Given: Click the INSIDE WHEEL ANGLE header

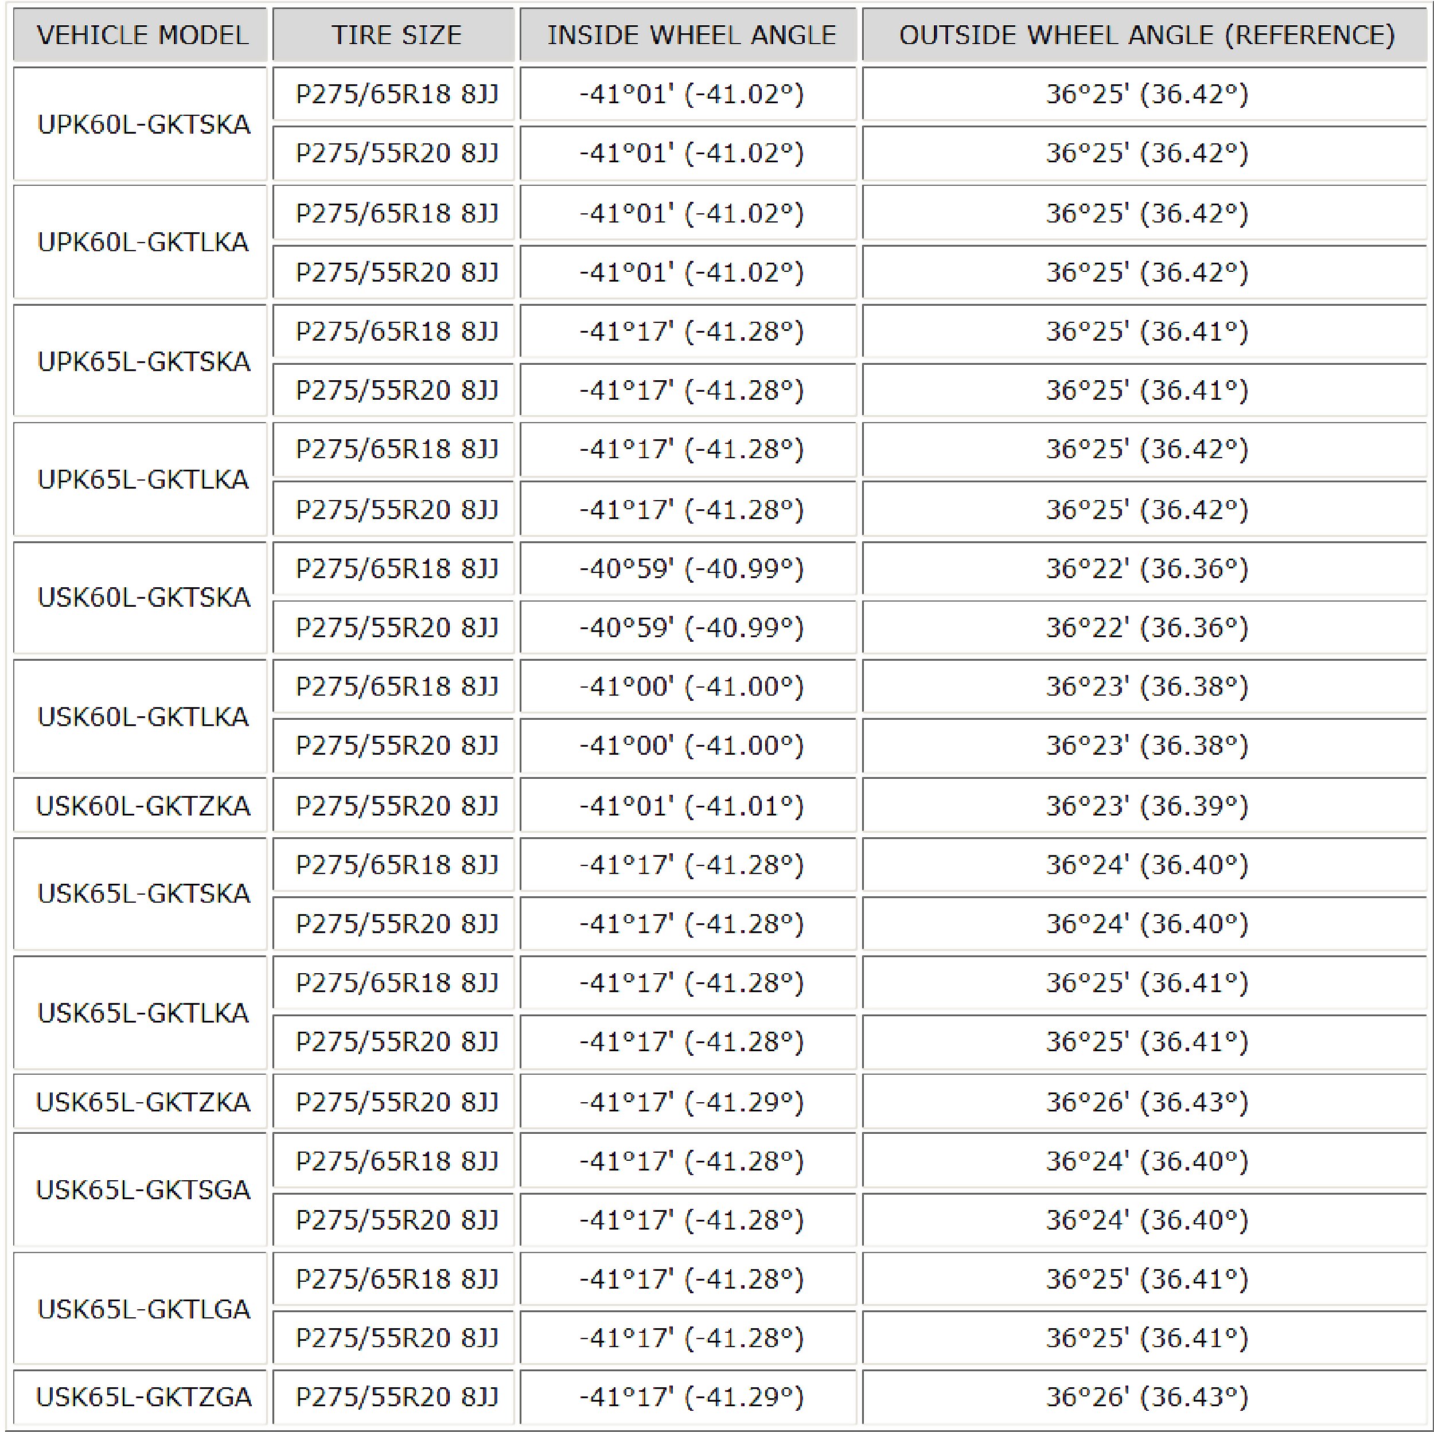Looking at the screenshot, I should (691, 35).
